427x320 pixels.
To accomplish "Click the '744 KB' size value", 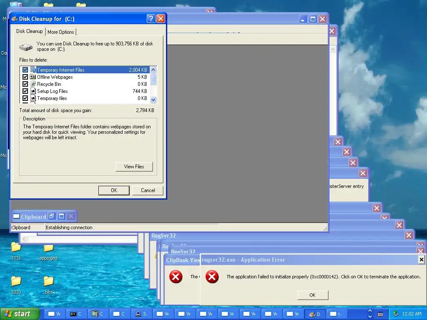I will point(140,91).
